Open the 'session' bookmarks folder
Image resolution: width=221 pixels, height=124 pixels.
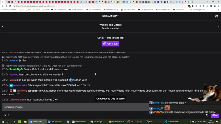pos(37,10)
